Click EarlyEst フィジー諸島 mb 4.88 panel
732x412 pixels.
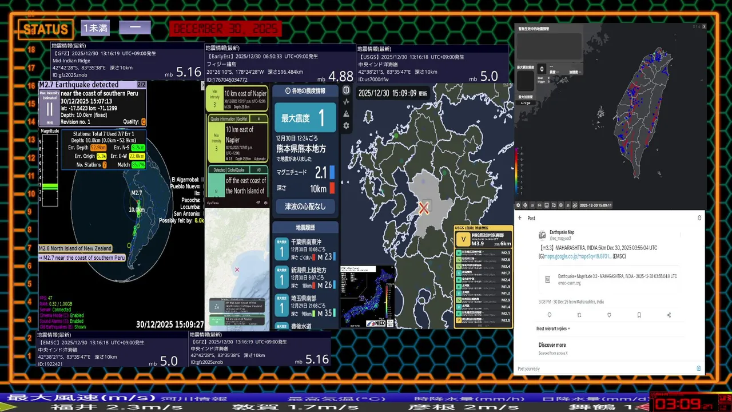[280, 64]
